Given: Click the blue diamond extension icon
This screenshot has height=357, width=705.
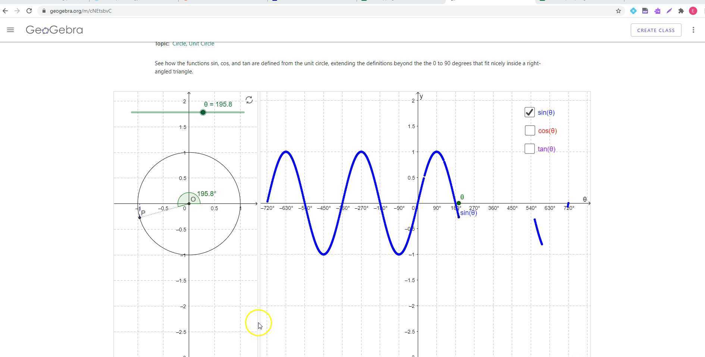Looking at the screenshot, I should click(633, 11).
